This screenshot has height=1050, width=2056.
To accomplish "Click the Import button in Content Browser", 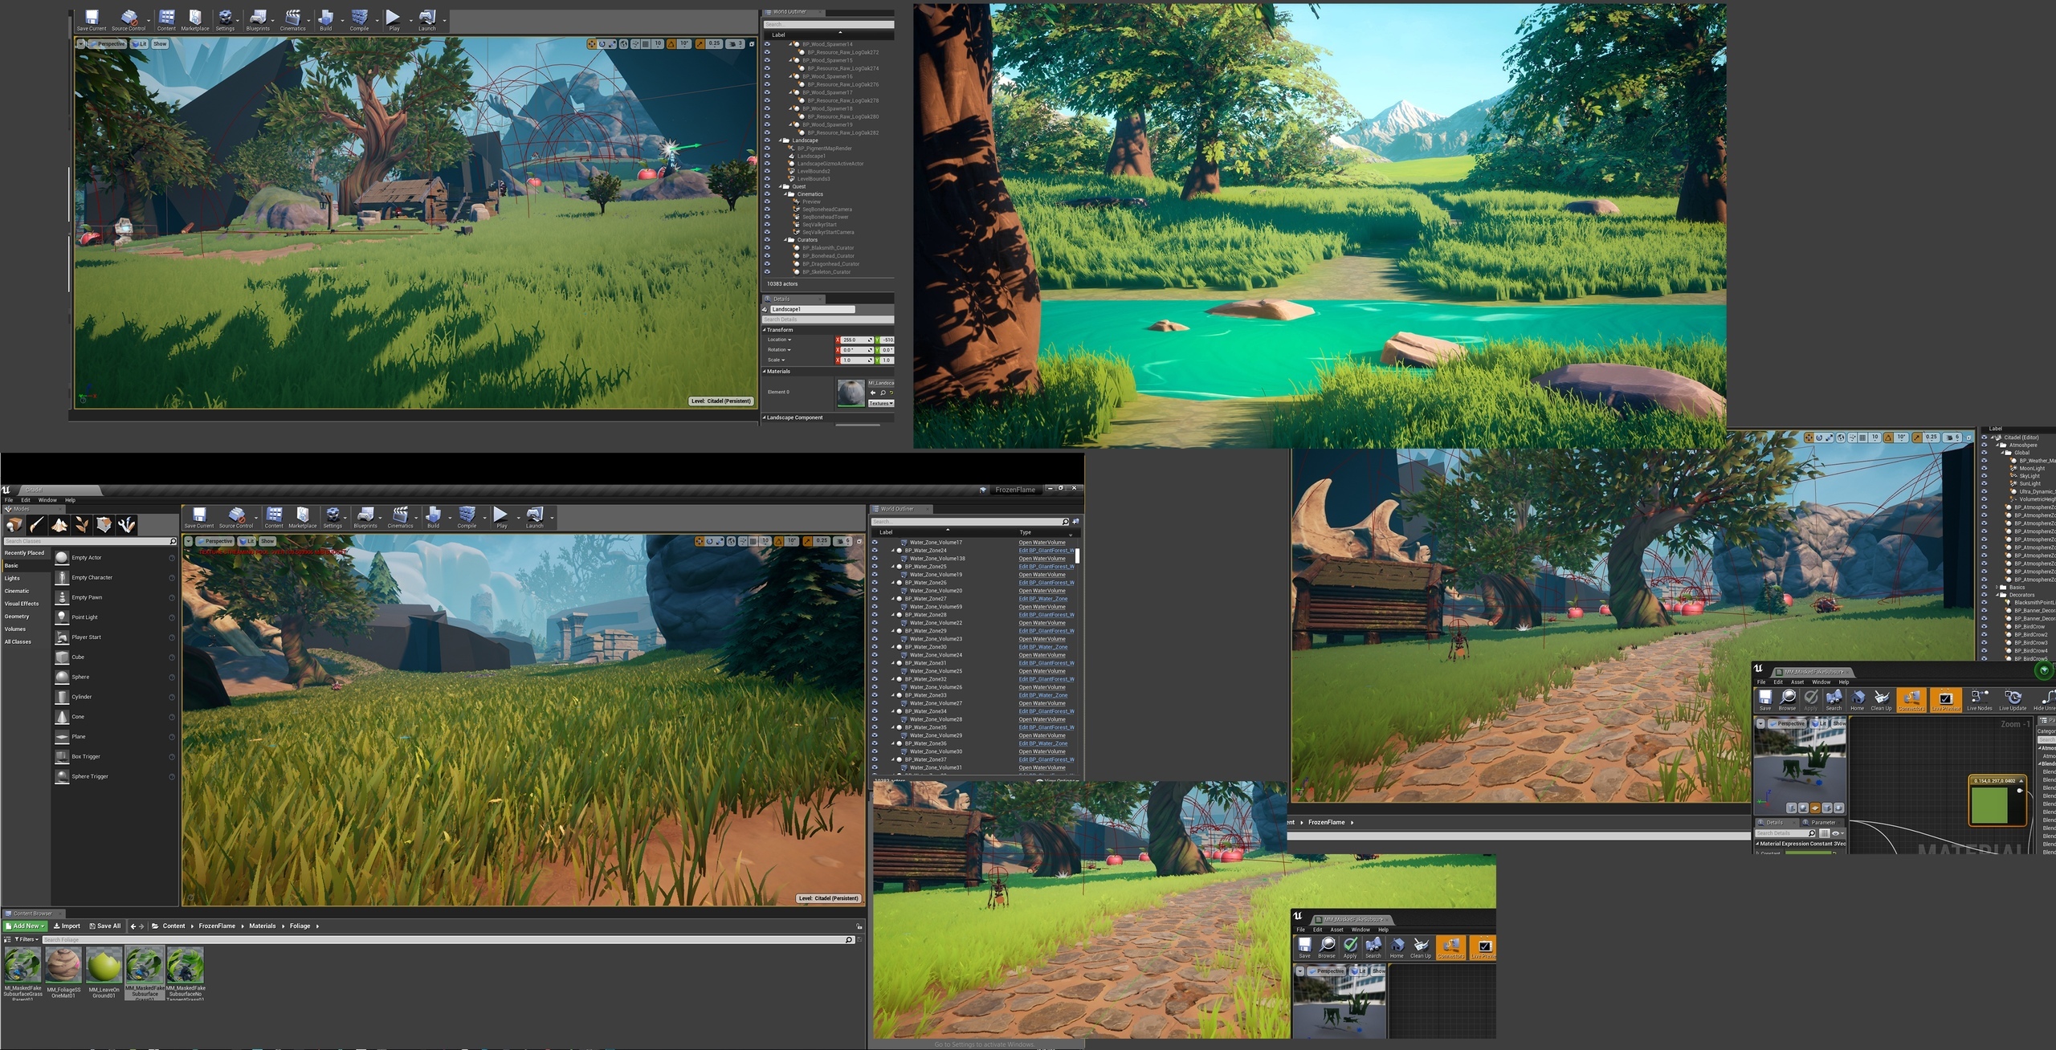I will 67,926.
